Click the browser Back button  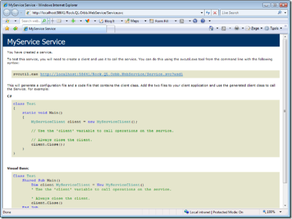pyautogui.click(x=7, y=13)
